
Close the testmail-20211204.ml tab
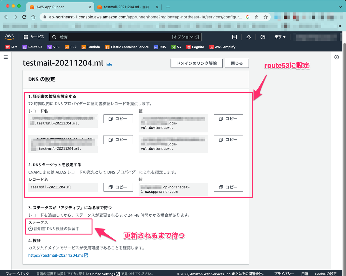pyautogui.click(x=157, y=7)
